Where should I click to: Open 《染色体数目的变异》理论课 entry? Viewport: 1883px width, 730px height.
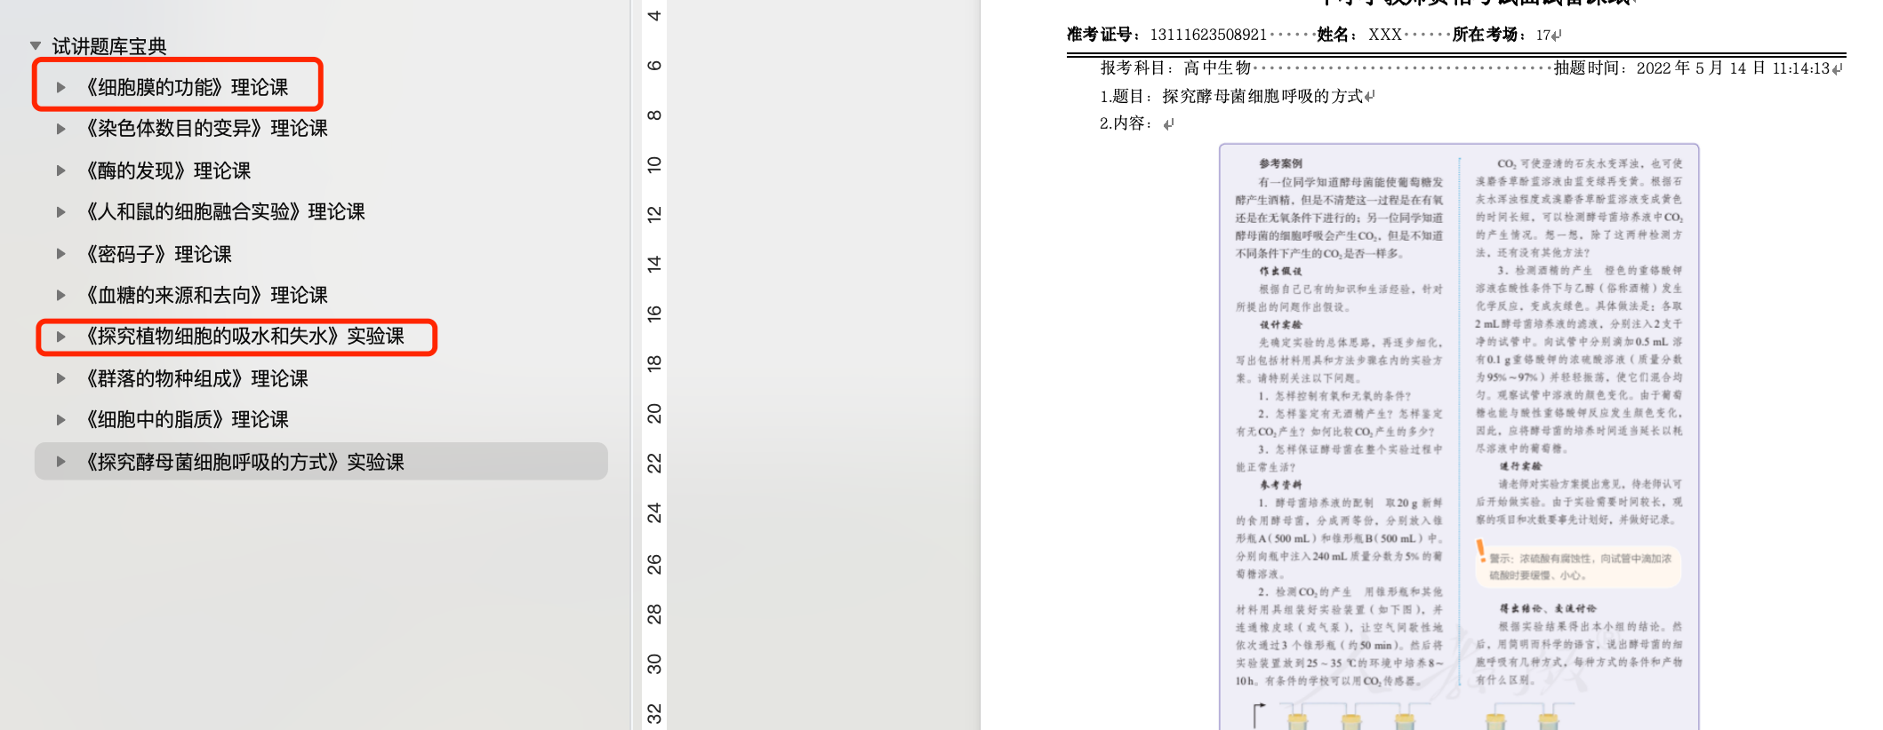tap(206, 129)
